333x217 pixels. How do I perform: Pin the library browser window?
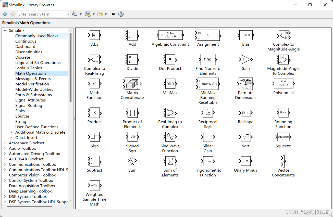(113, 14)
